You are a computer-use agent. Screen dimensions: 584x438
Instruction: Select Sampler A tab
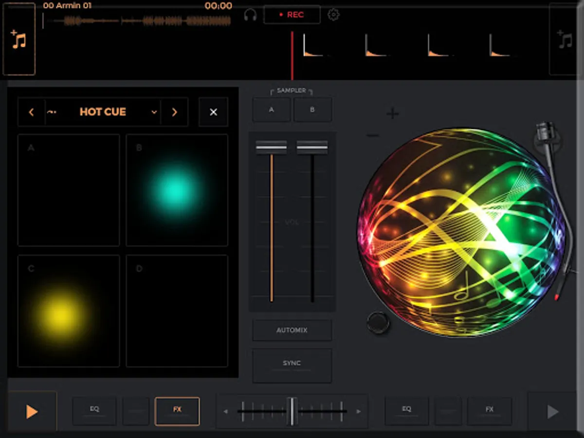272,109
